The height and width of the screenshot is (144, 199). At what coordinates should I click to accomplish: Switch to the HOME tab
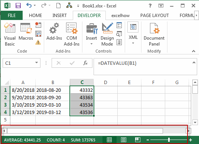tap(35, 16)
